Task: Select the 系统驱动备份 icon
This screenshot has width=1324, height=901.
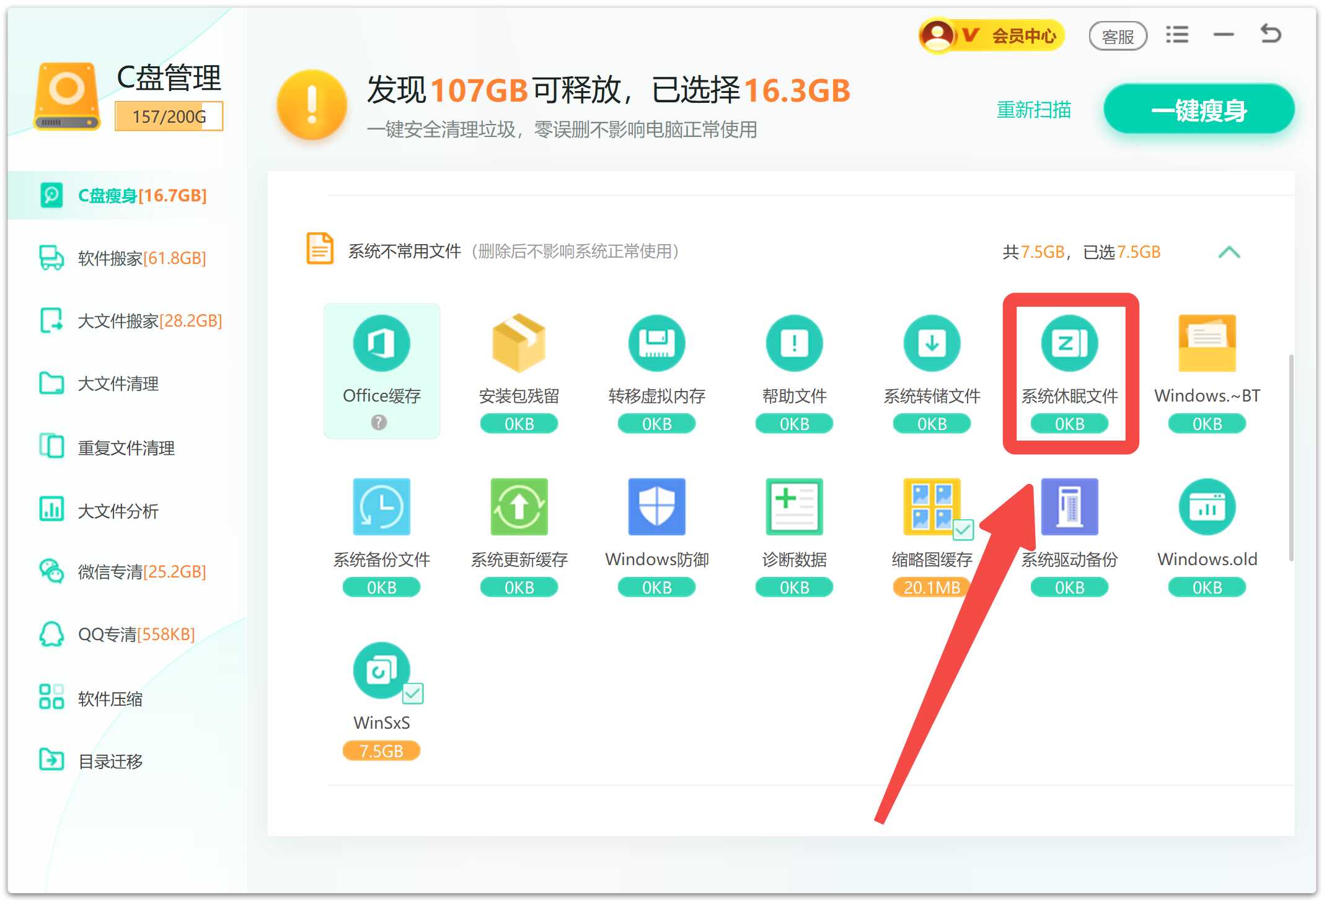Action: pos(1069,506)
